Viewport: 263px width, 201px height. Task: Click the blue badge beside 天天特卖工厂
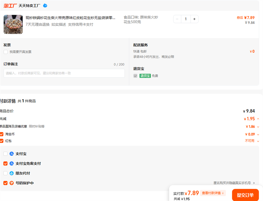pyautogui.click(x=45, y=6)
